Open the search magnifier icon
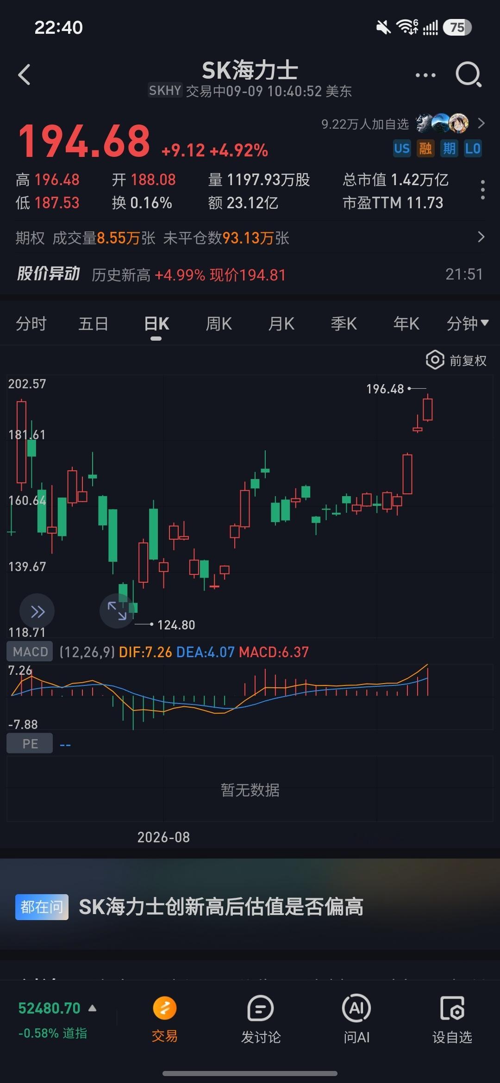This screenshot has height=1083, width=500. coord(469,75)
